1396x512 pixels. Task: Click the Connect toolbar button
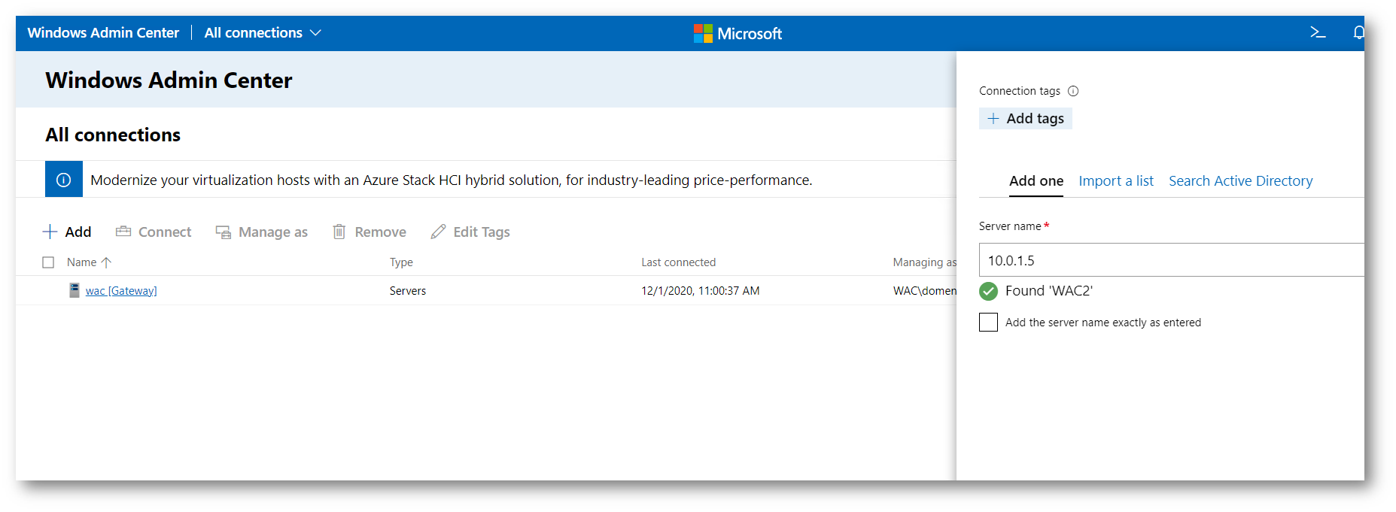pos(154,232)
